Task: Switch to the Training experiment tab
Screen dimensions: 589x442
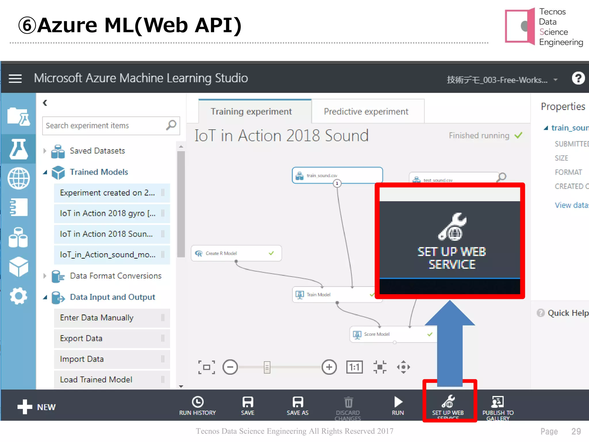Action: (x=255, y=111)
